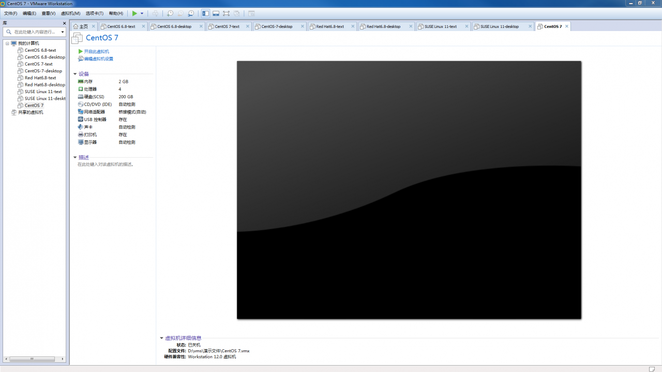The image size is (662, 372).
Task: Open the library search filter dropdown arrow
Action: 63,32
